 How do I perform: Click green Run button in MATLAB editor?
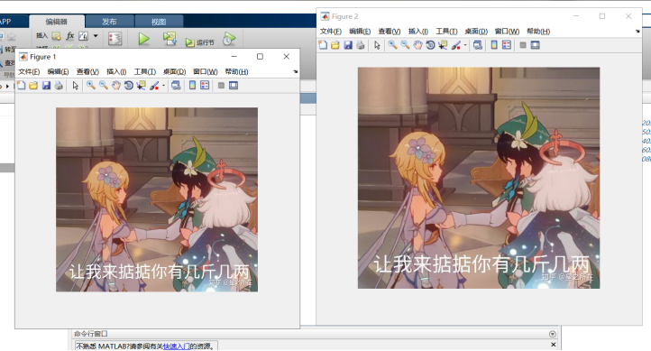click(x=143, y=39)
